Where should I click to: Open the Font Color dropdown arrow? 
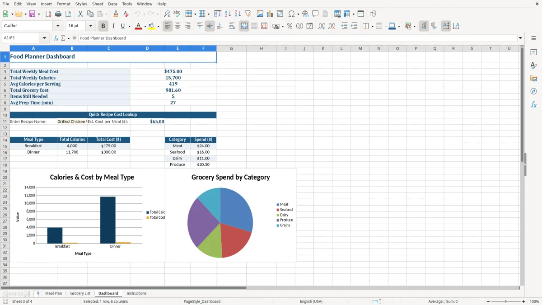(x=145, y=26)
